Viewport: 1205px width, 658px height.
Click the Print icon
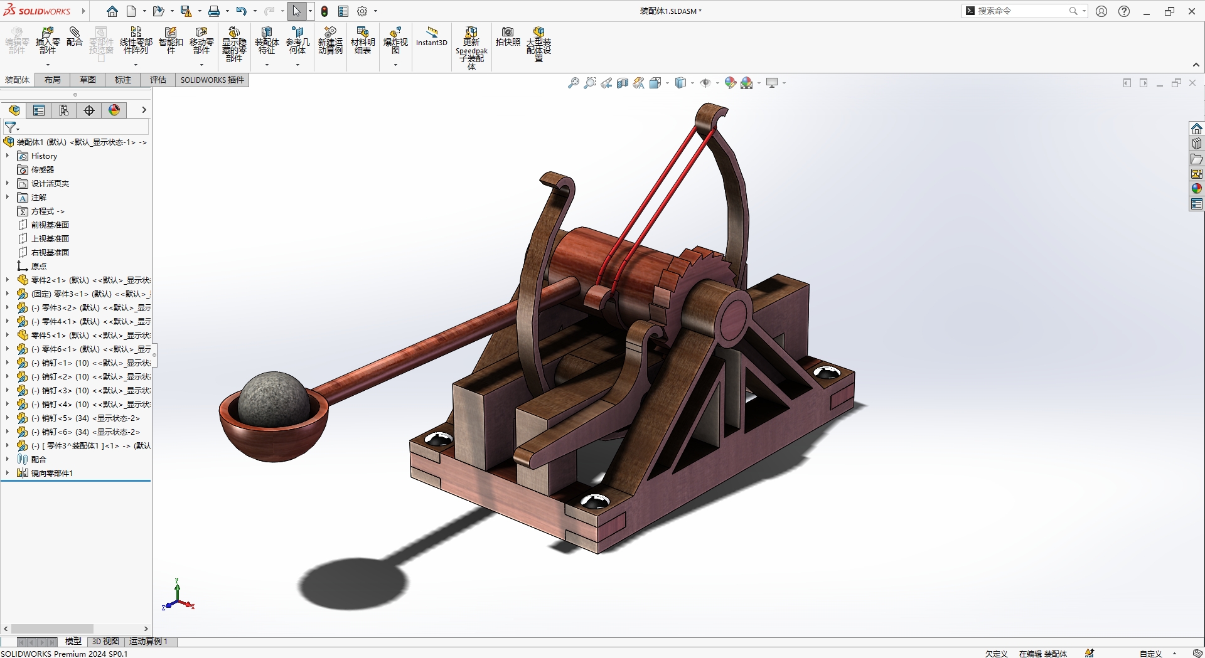[214, 11]
